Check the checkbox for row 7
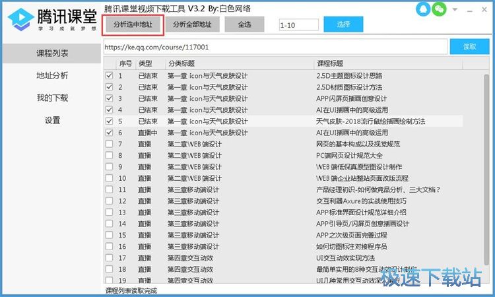The width and height of the screenshot is (495, 297). [x=109, y=144]
